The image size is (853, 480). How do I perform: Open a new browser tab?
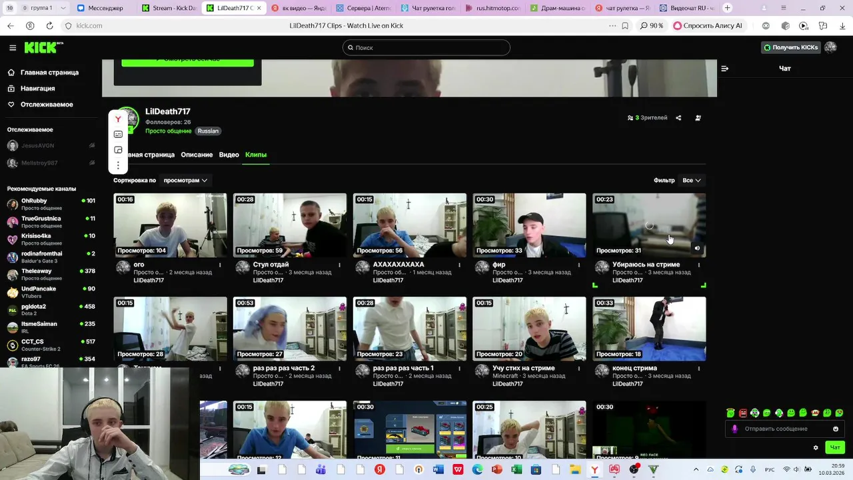[x=727, y=8]
